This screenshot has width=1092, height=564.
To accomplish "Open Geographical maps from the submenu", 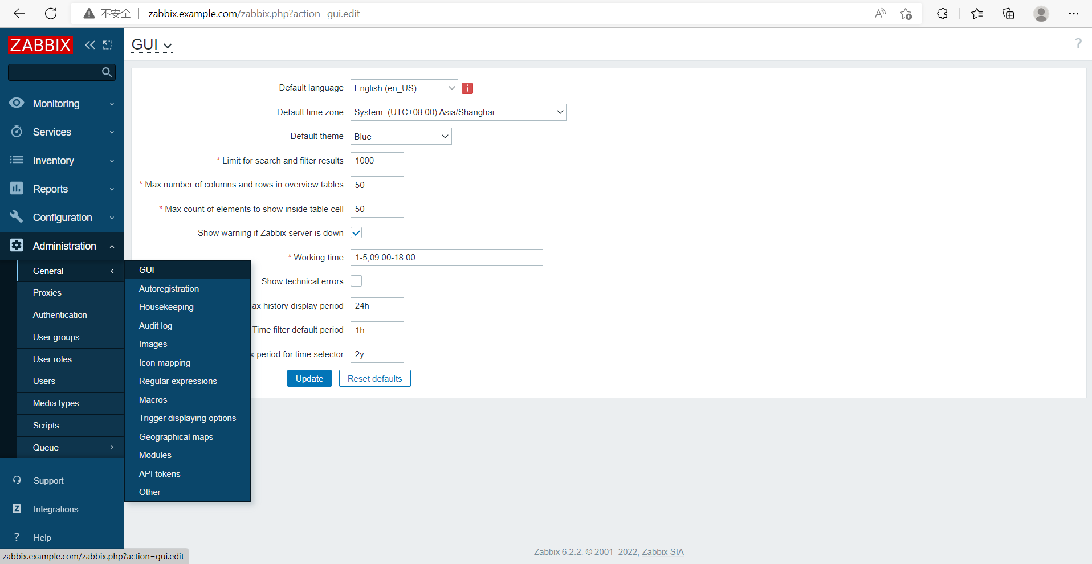I will pyautogui.click(x=188, y=437).
